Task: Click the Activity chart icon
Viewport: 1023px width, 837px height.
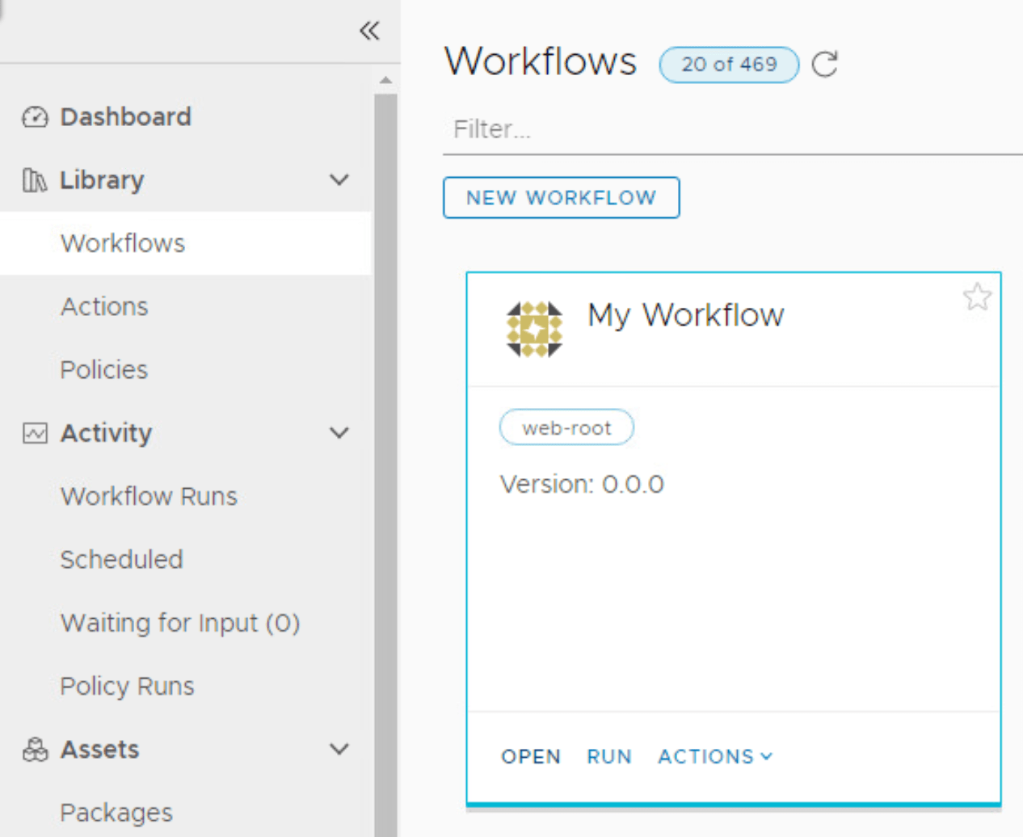Action: click(x=35, y=434)
